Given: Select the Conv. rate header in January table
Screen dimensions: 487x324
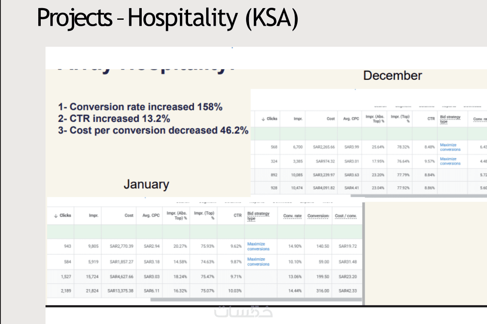Looking at the screenshot, I should click(x=292, y=215).
